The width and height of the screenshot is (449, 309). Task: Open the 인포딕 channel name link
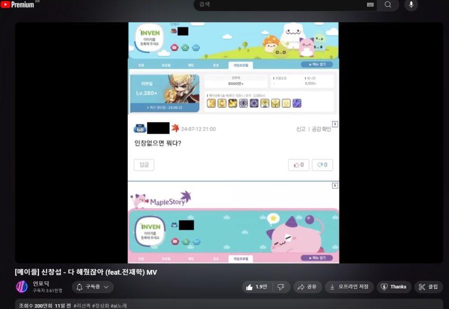click(x=41, y=284)
